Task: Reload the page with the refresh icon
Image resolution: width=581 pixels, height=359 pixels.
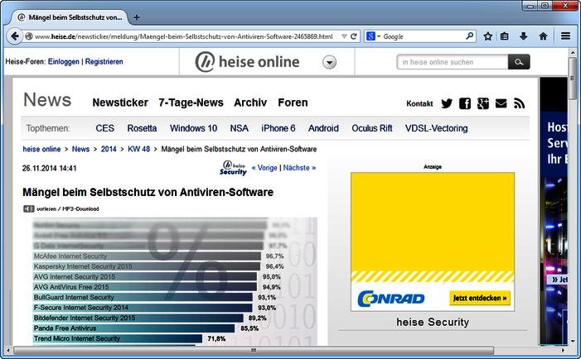Action: (354, 36)
